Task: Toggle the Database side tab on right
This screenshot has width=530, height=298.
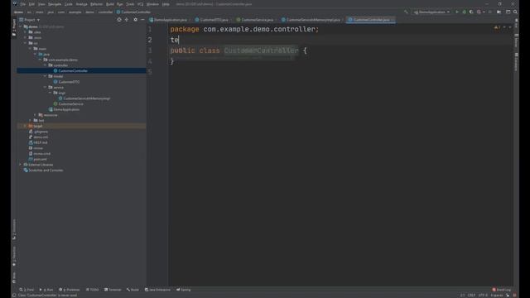Action: (x=516, y=62)
